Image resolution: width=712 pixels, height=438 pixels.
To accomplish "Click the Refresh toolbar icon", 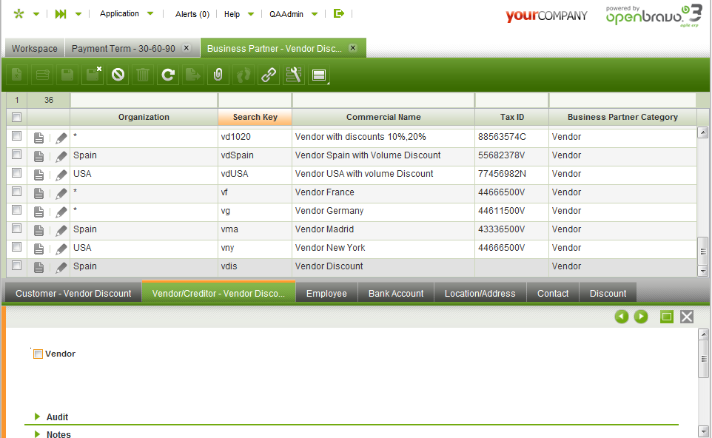I will pos(168,75).
